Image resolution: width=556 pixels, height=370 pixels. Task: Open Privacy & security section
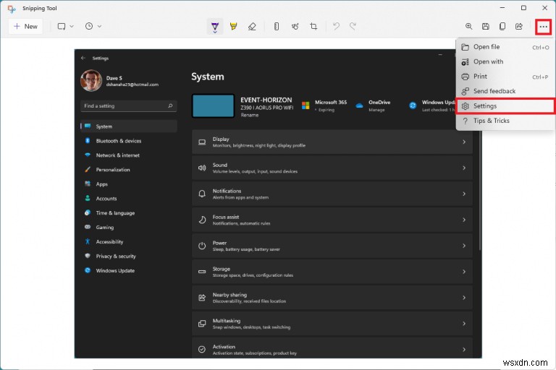point(129,256)
